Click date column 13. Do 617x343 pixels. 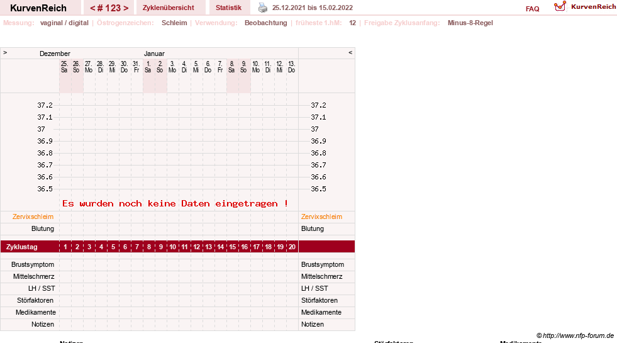tap(291, 67)
